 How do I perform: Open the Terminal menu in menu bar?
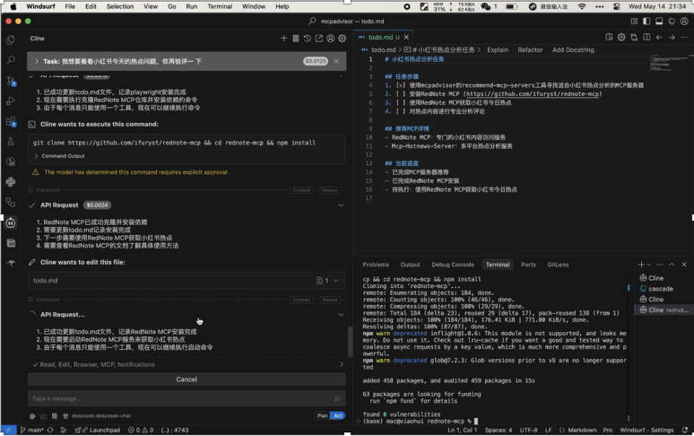click(220, 6)
